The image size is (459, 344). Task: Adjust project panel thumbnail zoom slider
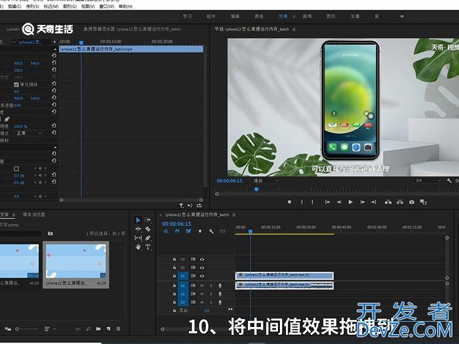[x=17, y=329]
